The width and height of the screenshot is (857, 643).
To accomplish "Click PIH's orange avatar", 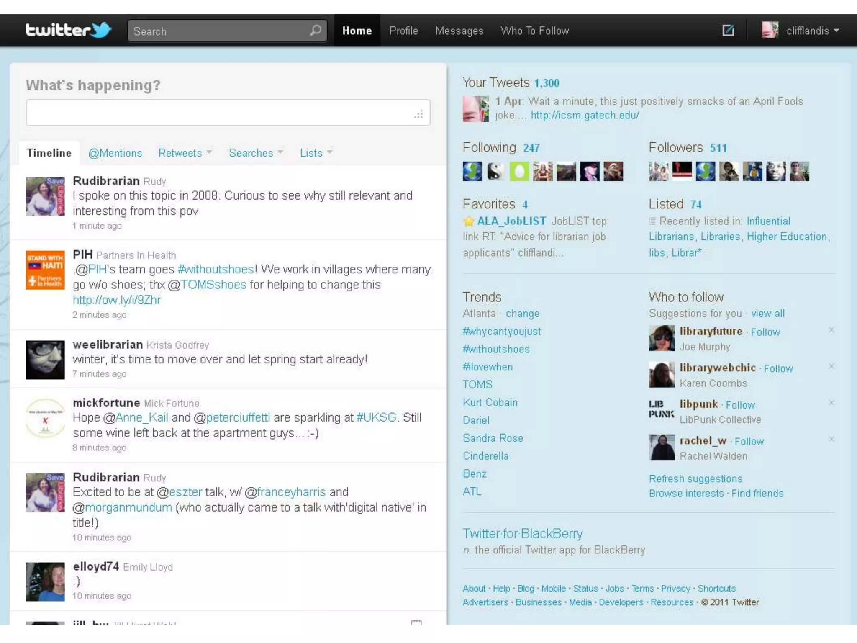I will pyautogui.click(x=45, y=270).
